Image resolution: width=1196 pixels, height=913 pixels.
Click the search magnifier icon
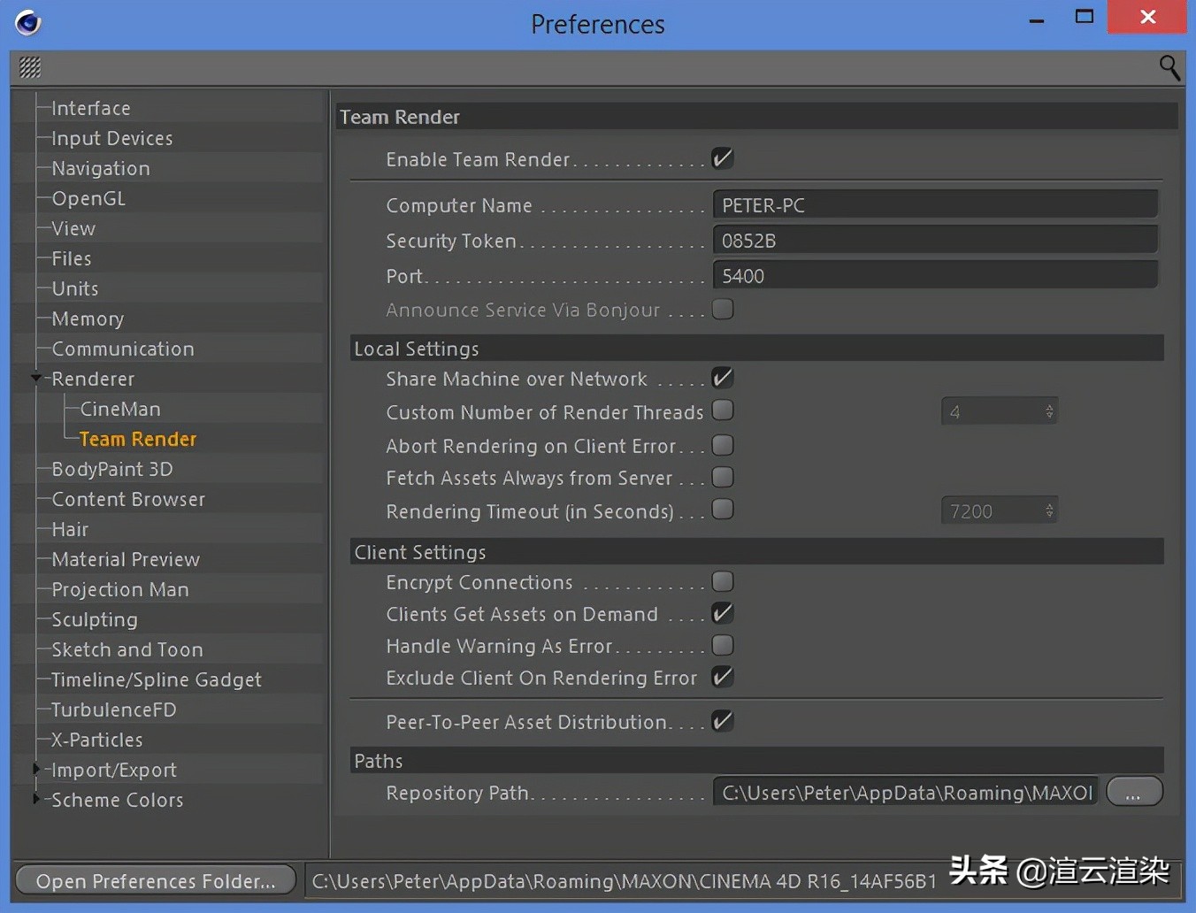[1169, 67]
